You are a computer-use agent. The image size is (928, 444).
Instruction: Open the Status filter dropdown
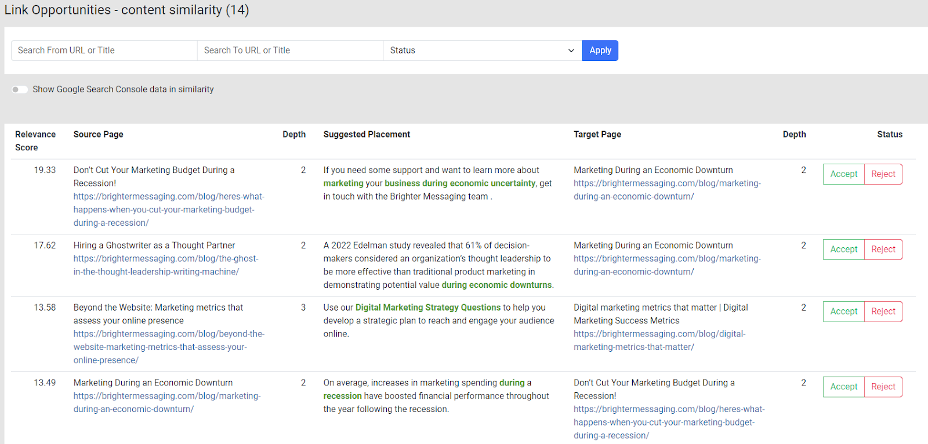click(x=482, y=50)
